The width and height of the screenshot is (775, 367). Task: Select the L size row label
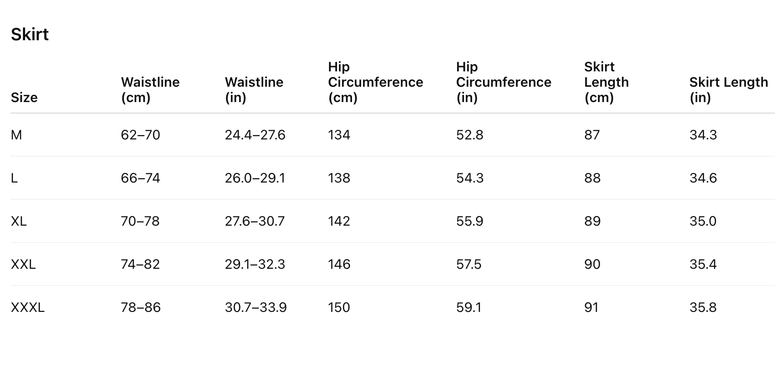click(x=14, y=178)
